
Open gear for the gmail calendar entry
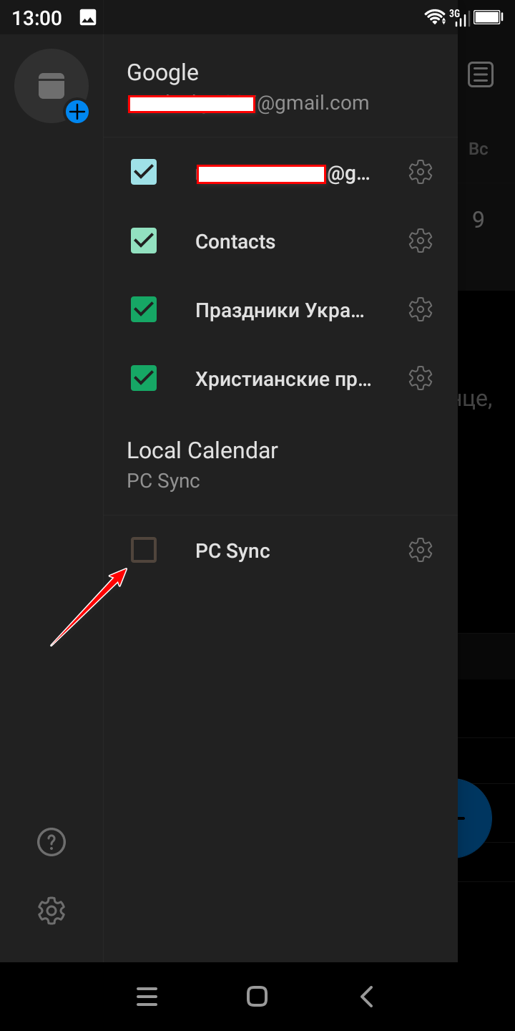pyautogui.click(x=421, y=172)
